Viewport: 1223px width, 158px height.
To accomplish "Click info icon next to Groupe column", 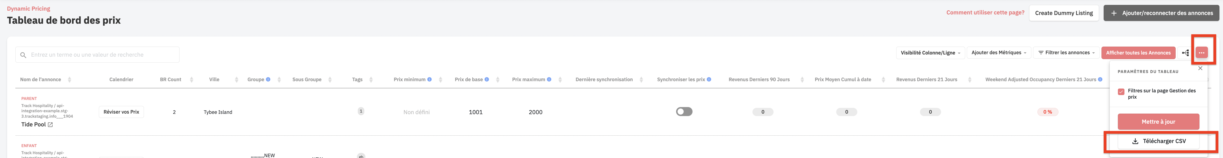I will point(268,80).
